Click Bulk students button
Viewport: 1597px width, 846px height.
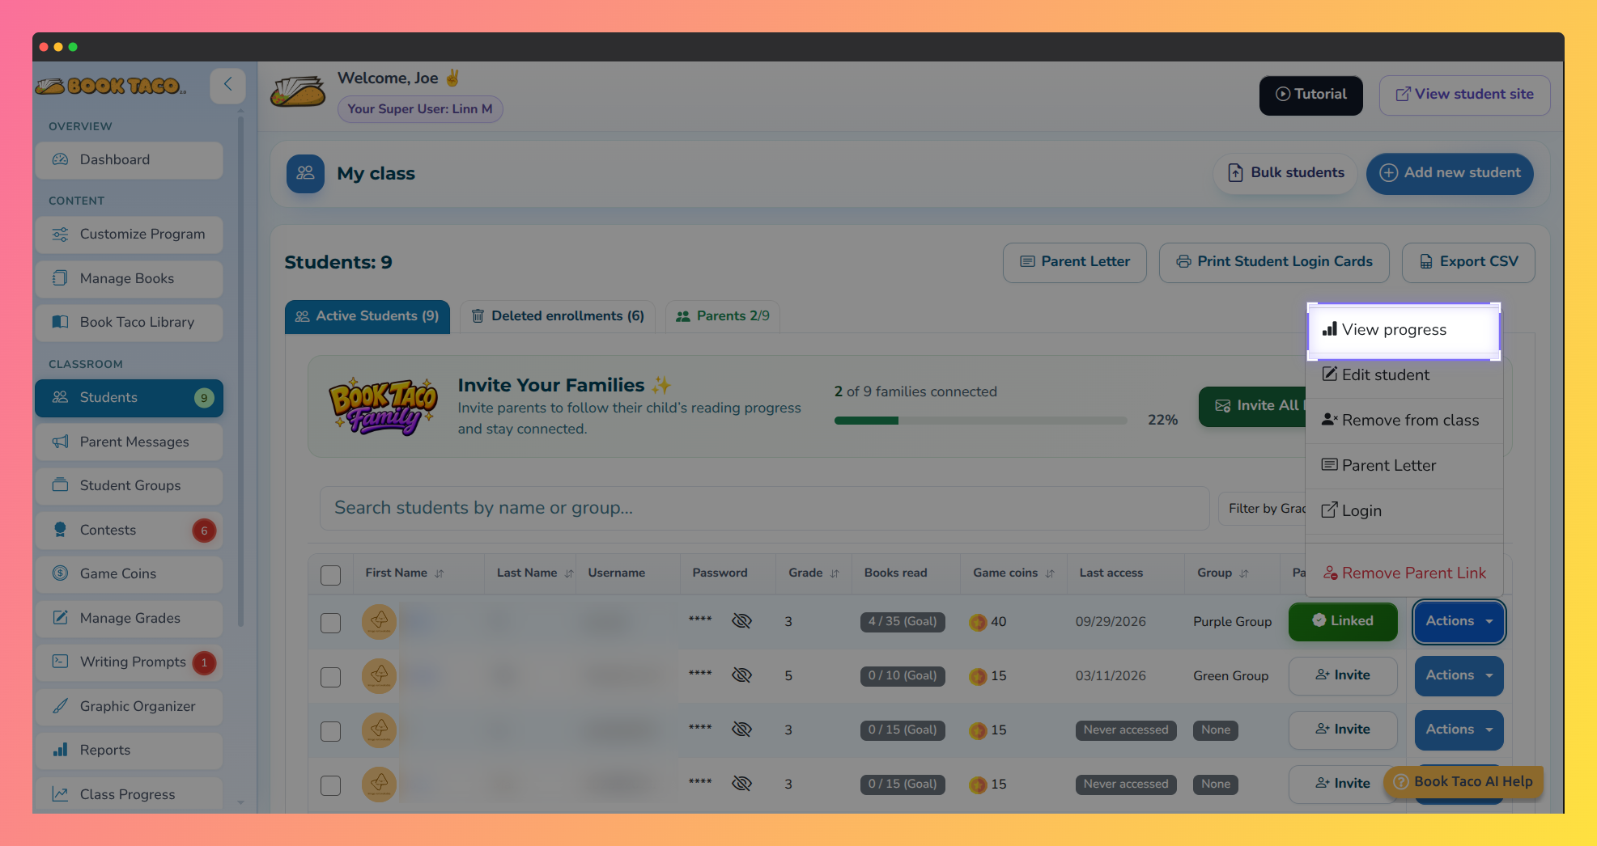click(x=1285, y=173)
